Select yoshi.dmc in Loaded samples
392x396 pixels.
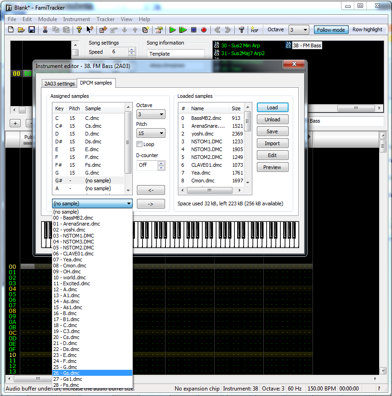[211, 134]
